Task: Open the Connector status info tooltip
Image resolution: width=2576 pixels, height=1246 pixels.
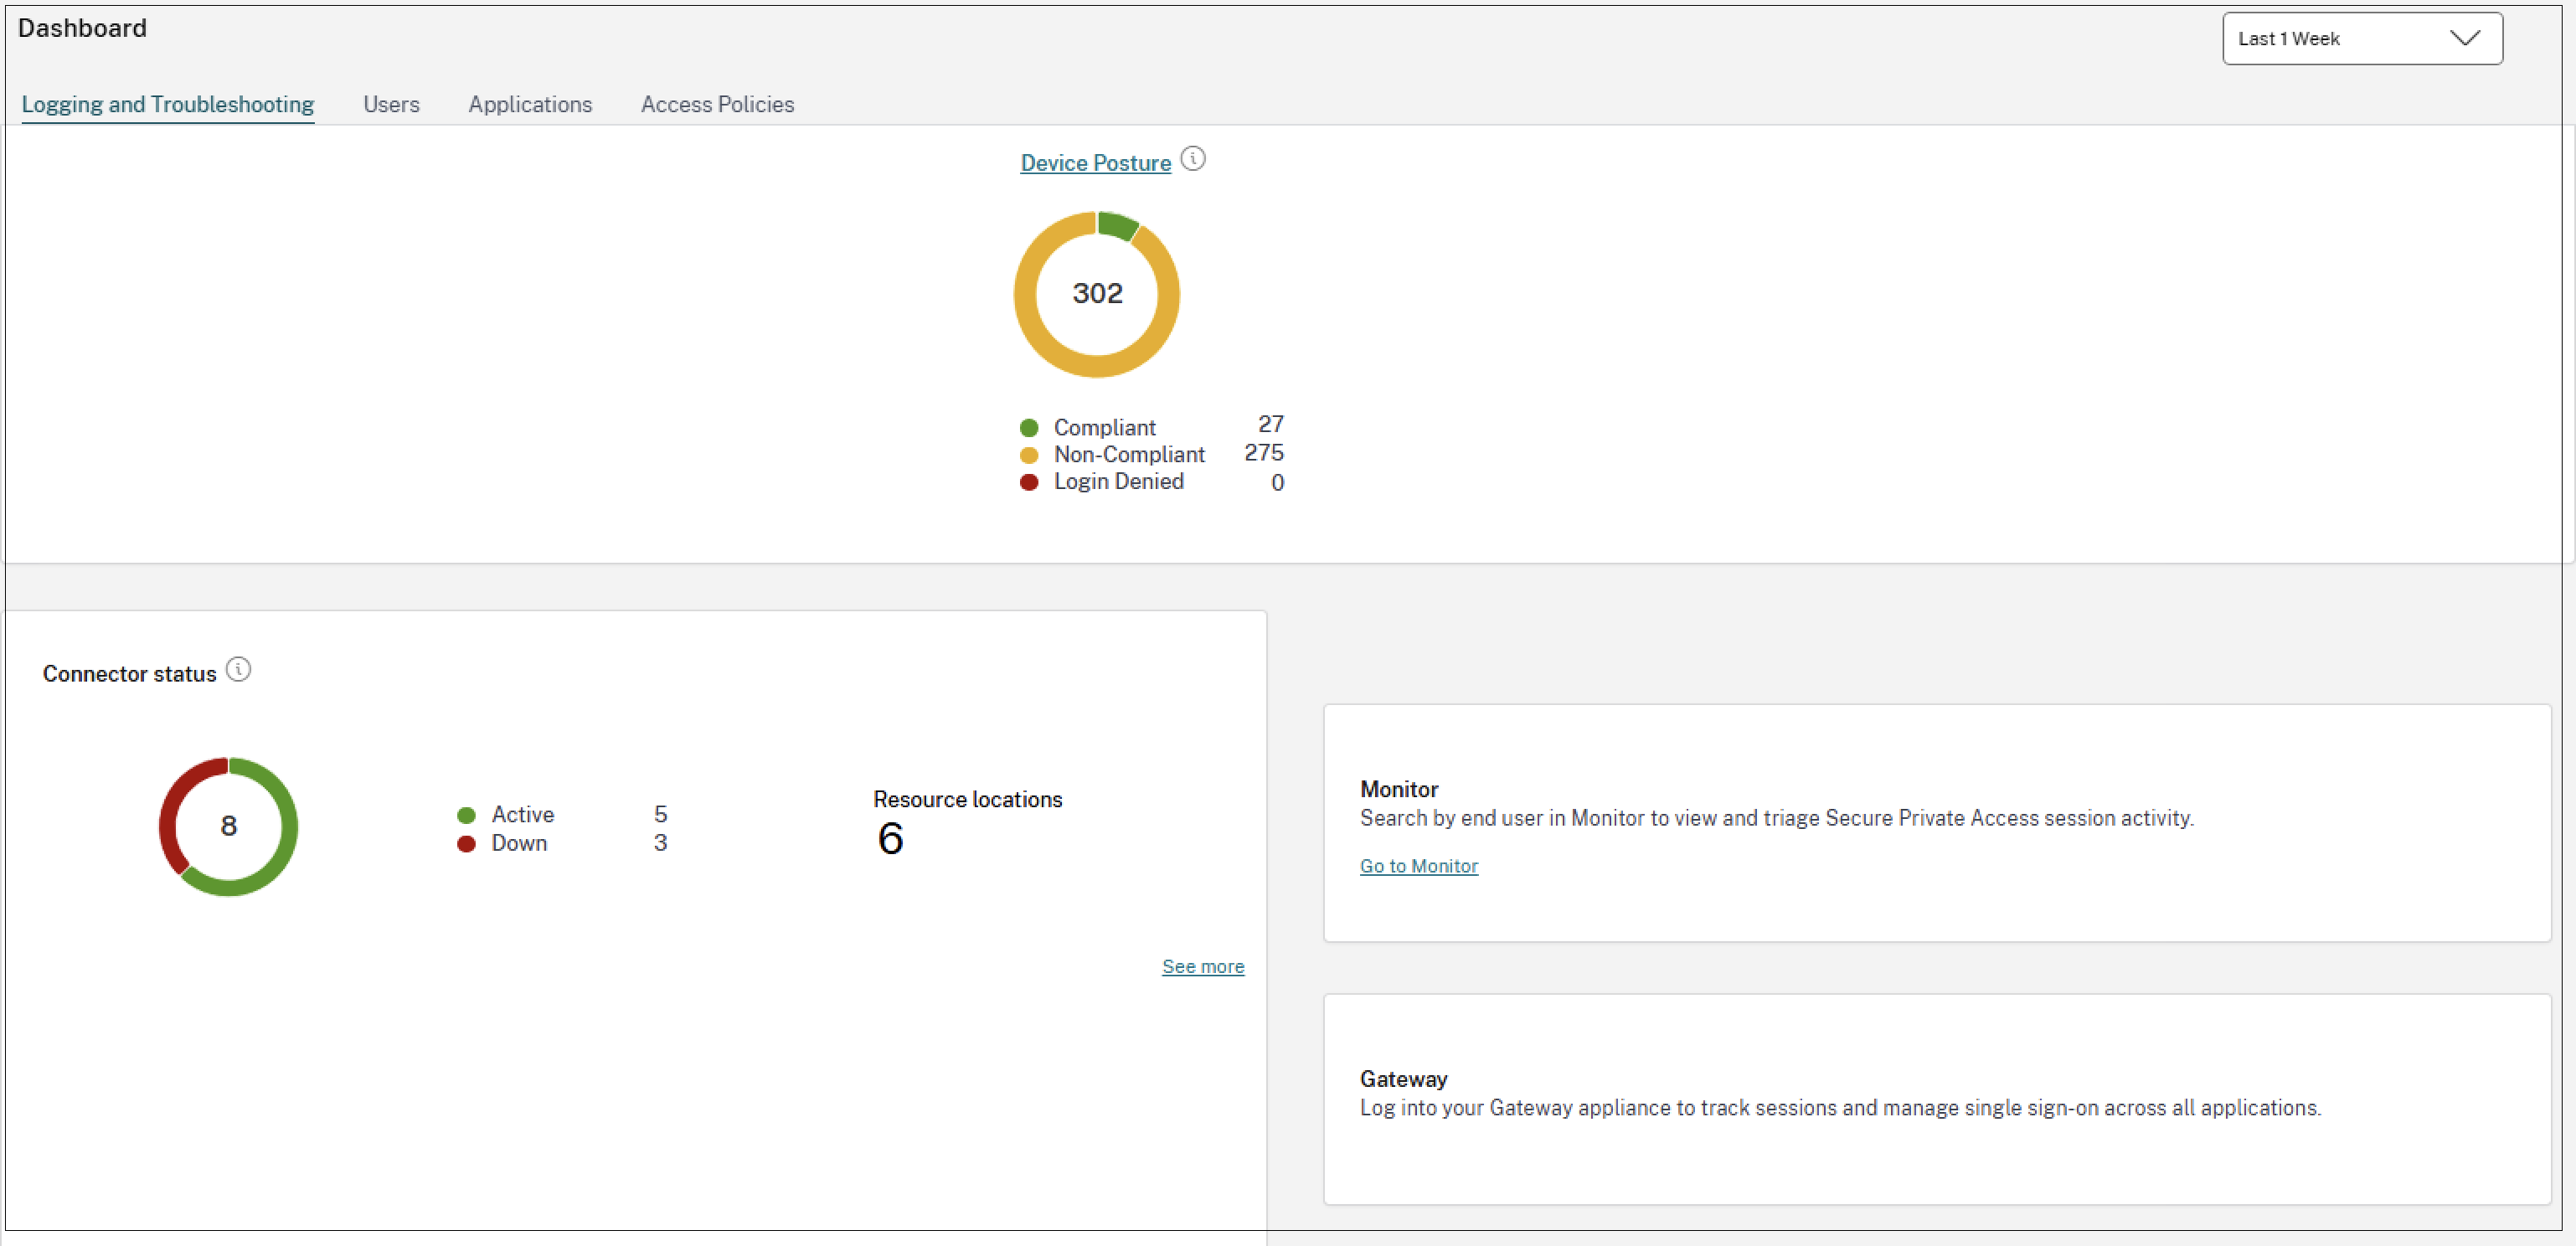Action: (239, 670)
